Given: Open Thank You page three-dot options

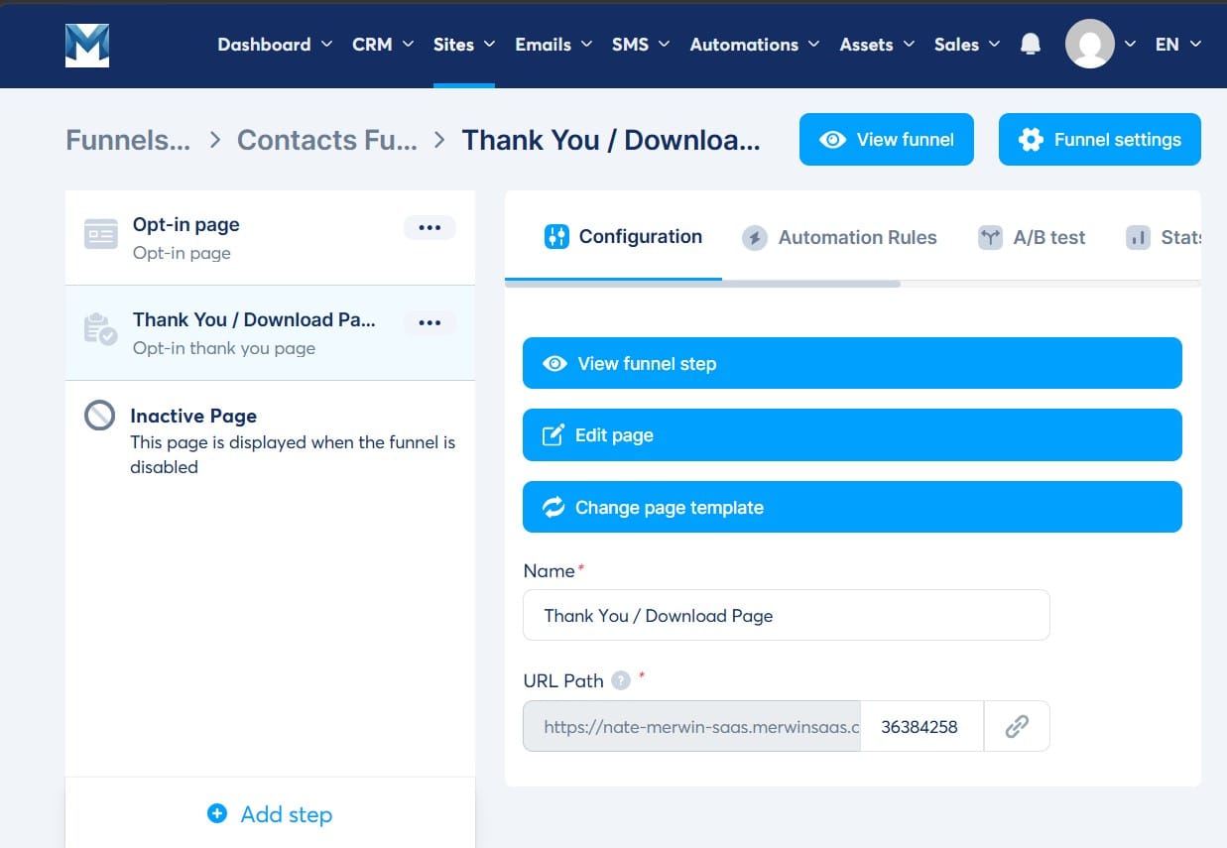Looking at the screenshot, I should tap(429, 322).
